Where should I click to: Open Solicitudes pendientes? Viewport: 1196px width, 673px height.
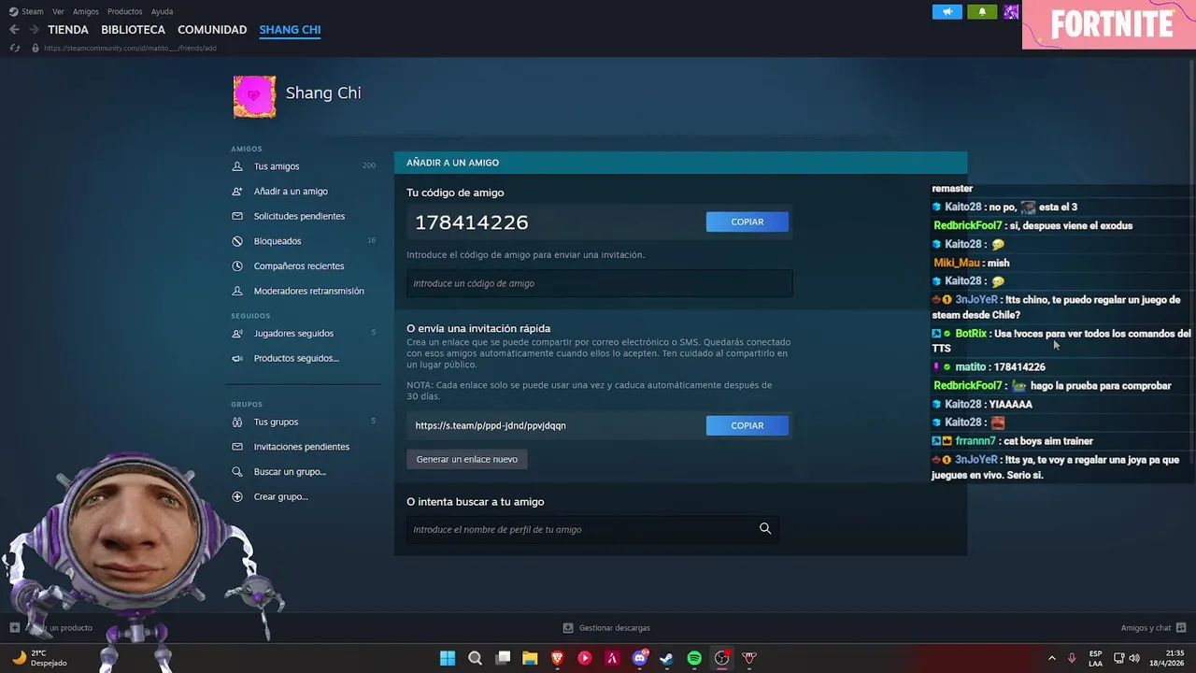(299, 216)
